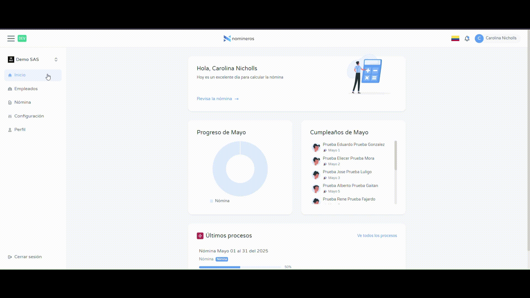Click the green DEV badge icon
The image size is (530, 298).
pos(22,38)
